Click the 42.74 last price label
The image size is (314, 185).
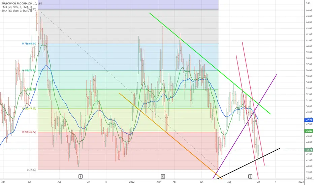309,150
